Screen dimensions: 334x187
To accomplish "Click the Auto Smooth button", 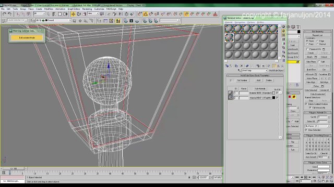I will (x=311, y=157).
